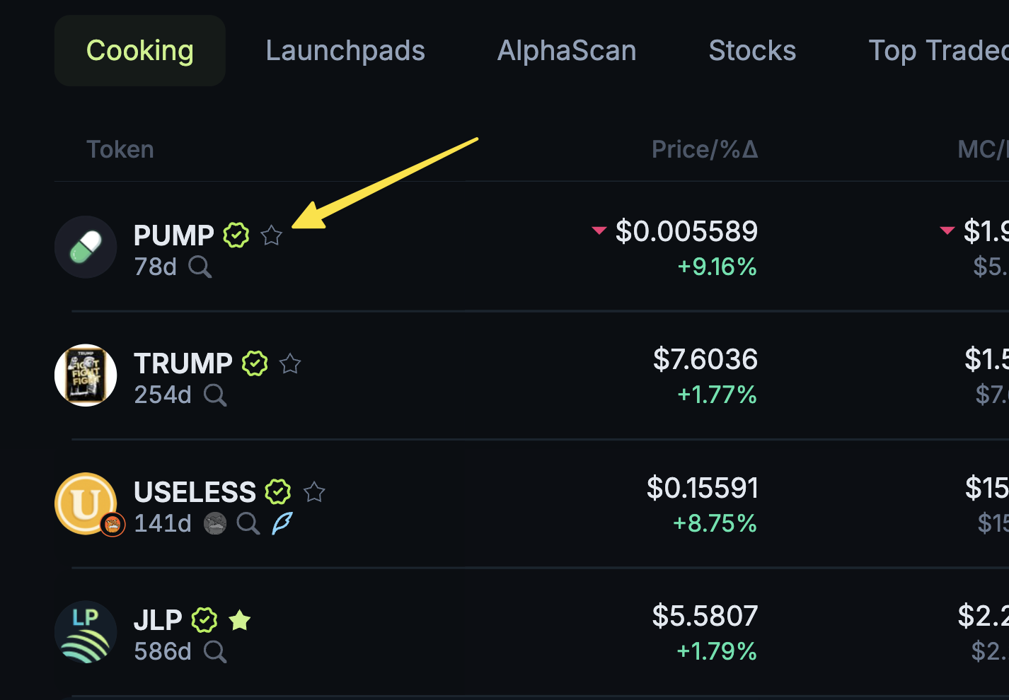The width and height of the screenshot is (1009, 700).
Task: Click the verified badge next to PUMP
Action: [x=236, y=235]
